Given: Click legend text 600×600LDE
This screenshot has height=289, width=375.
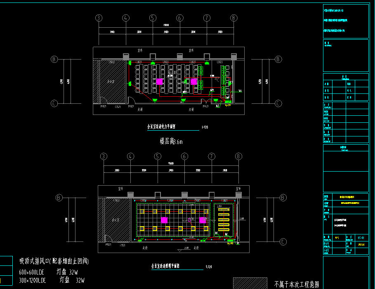Looking at the screenshot, I should (32, 272).
